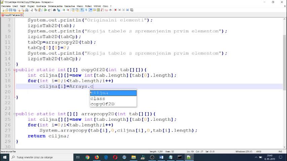Open the Function List panel
Screen dimensions: 287x161
pos(102,10)
